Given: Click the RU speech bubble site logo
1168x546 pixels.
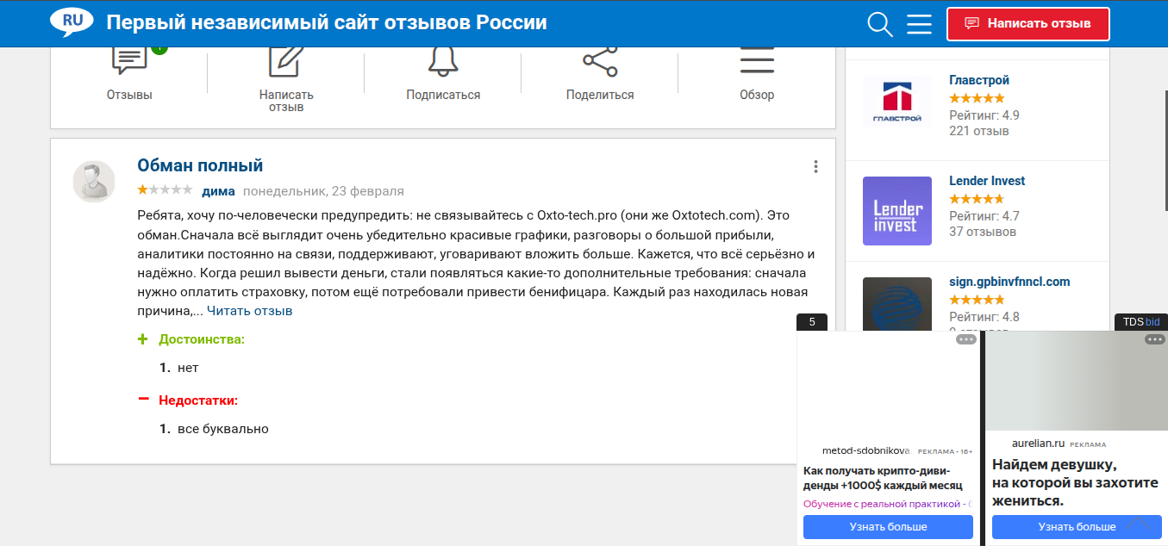Looking at the screenshot, I should tap(72, 22).
